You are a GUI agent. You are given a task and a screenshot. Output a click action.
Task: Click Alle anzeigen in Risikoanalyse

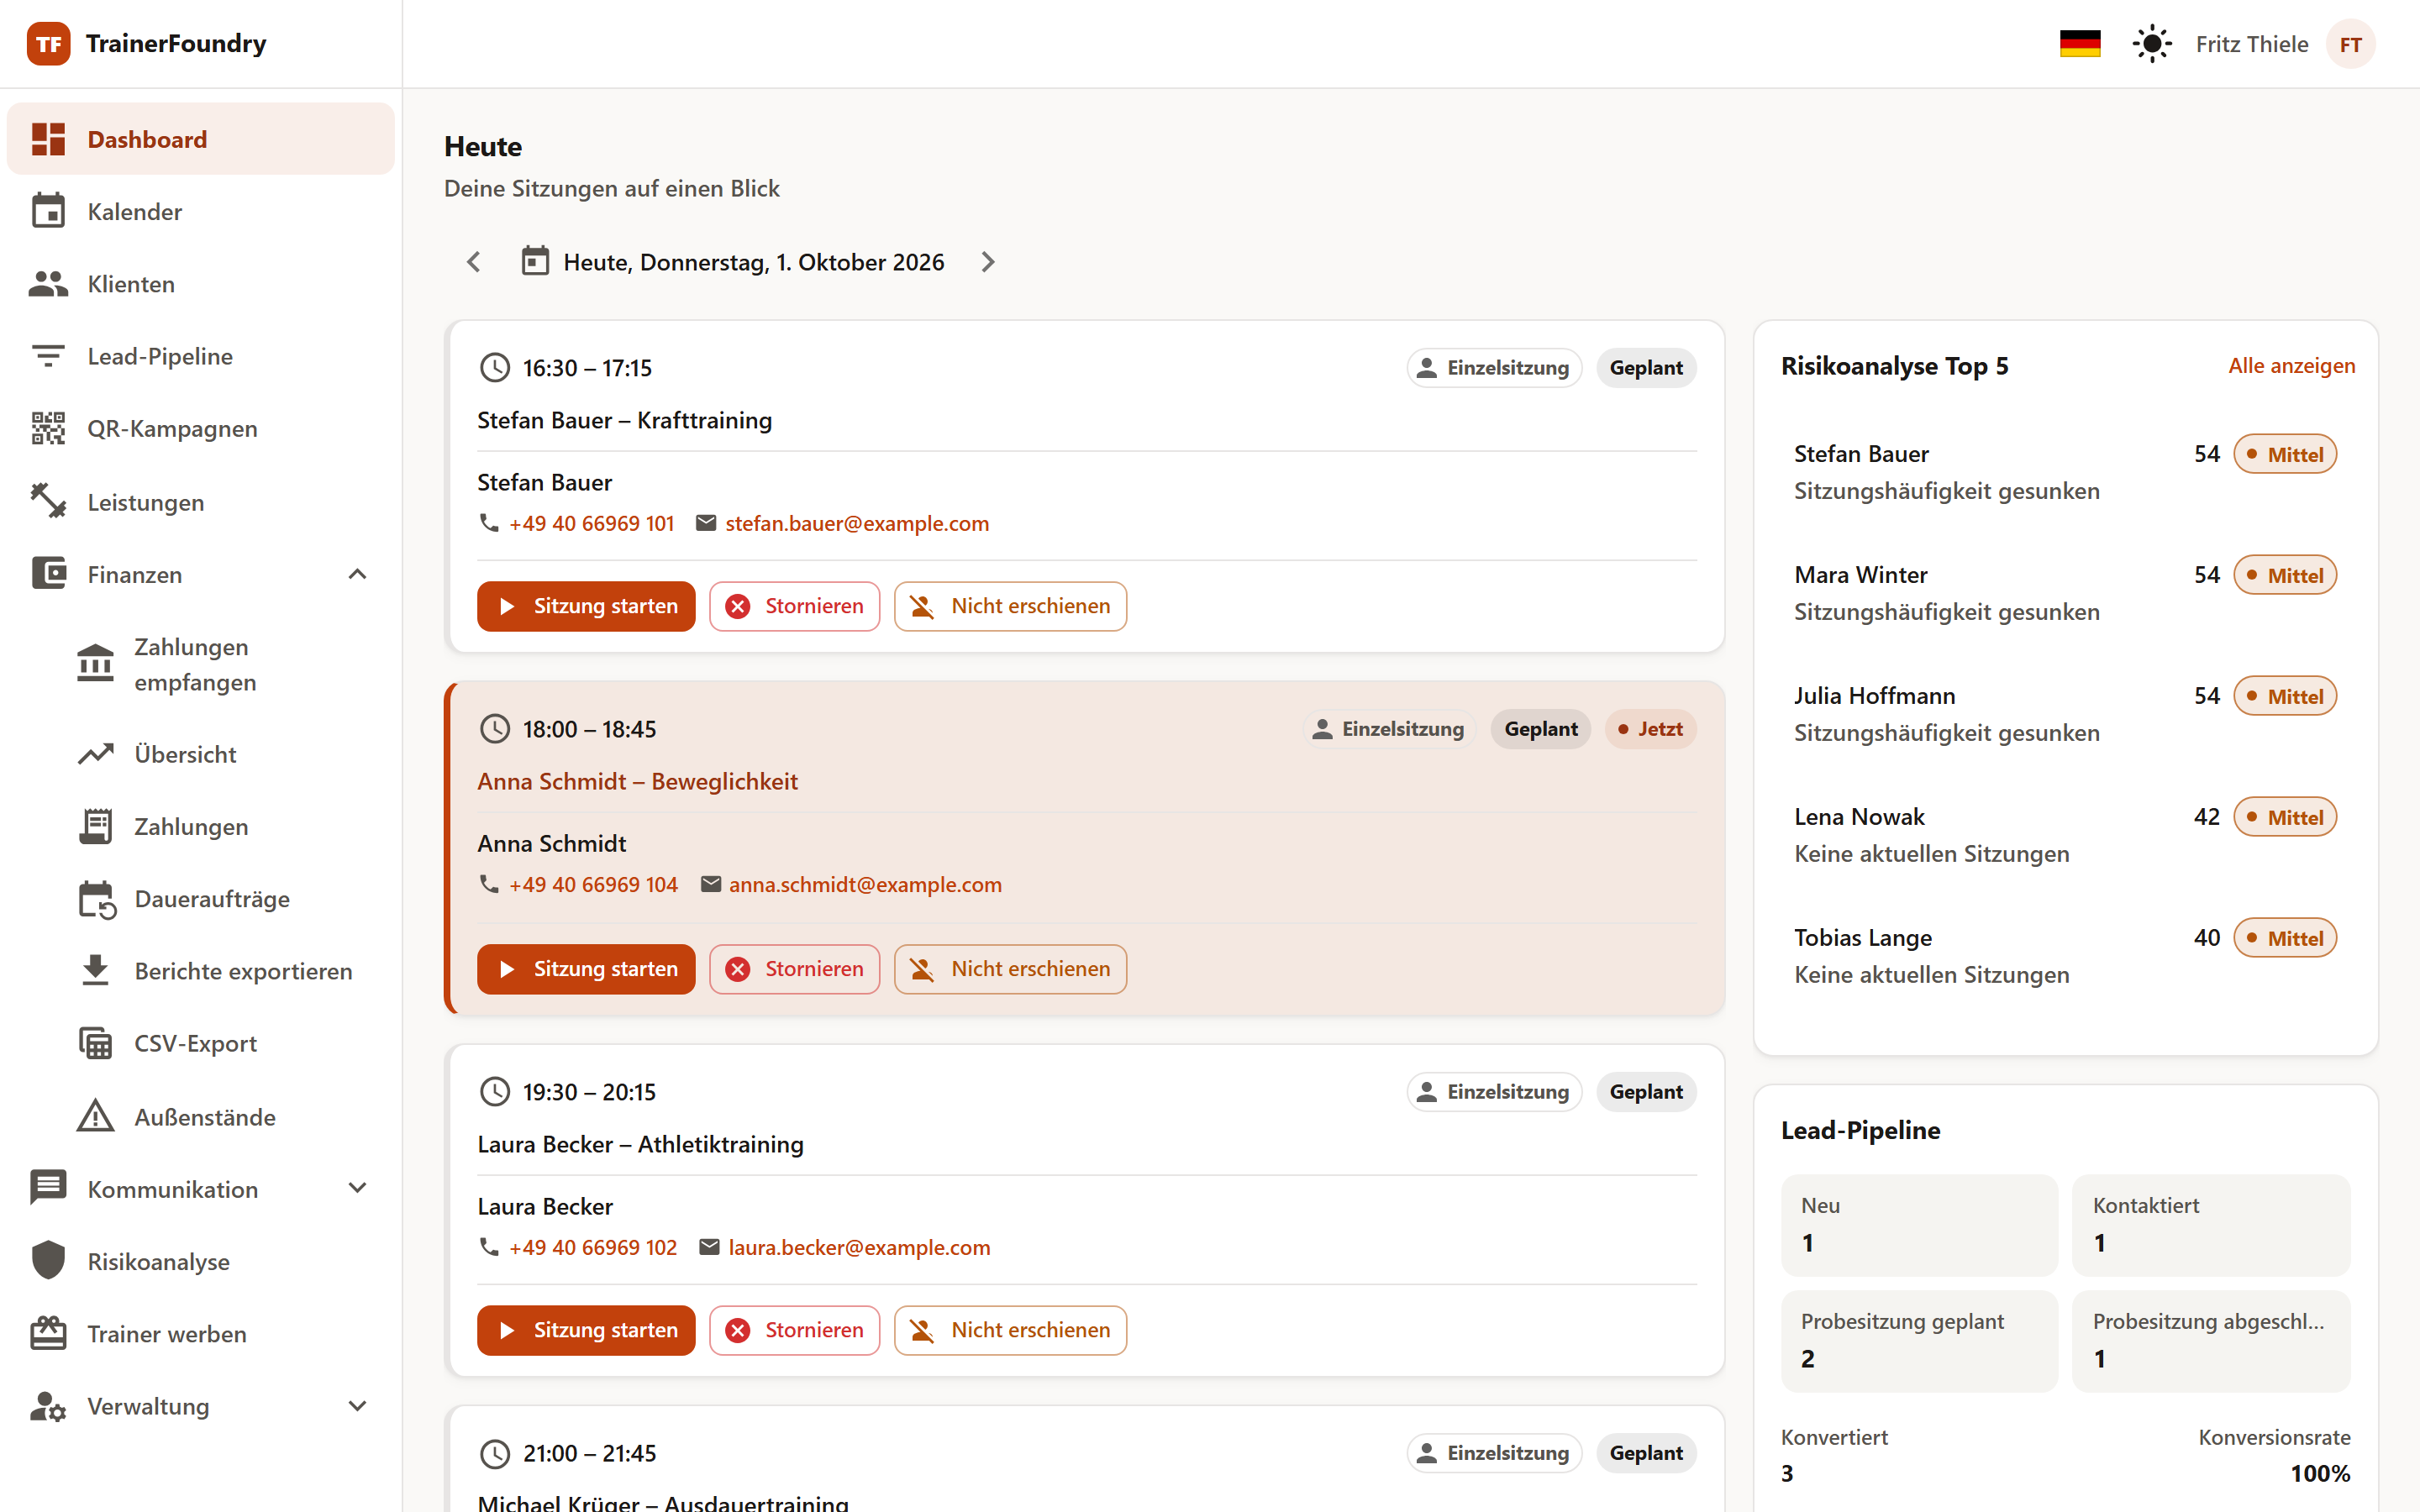point(2291,365)
